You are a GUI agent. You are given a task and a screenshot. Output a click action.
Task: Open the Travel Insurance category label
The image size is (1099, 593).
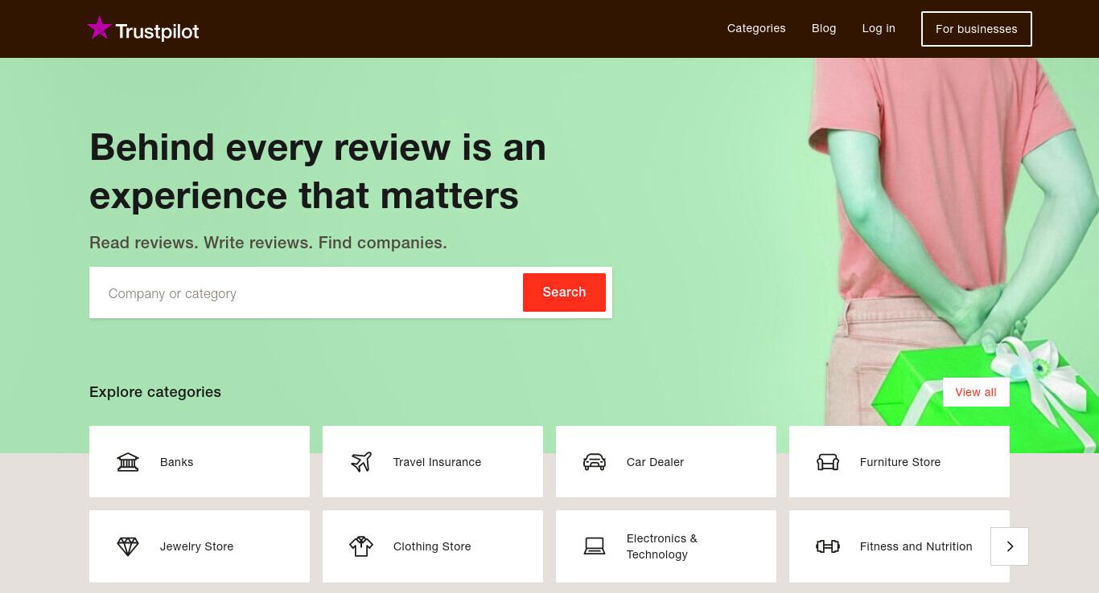(x=437, y=462)
